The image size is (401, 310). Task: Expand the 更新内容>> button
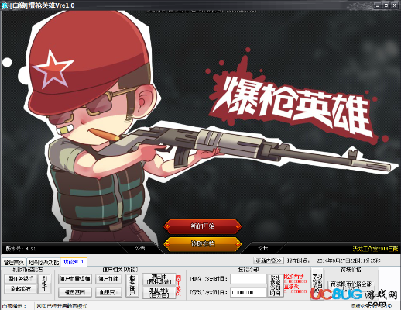point(269,260)
